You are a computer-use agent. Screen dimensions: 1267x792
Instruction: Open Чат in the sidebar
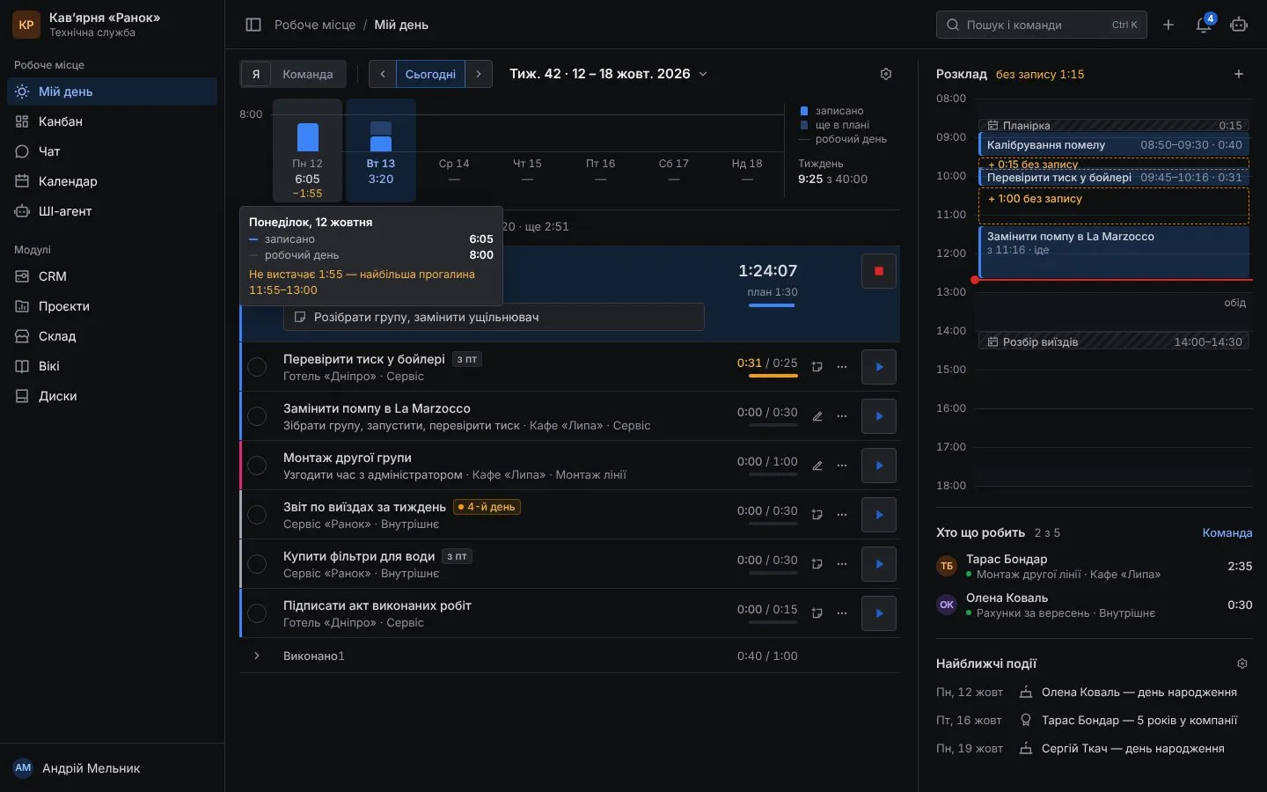point(112,151)
